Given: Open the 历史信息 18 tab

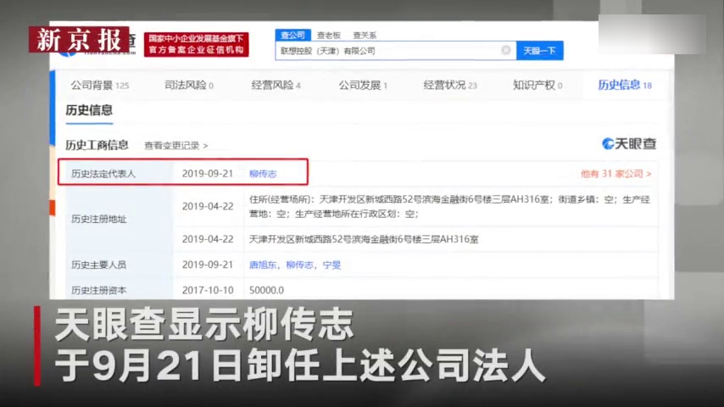Looking at the screenshot, I should (x=625, y=85).
